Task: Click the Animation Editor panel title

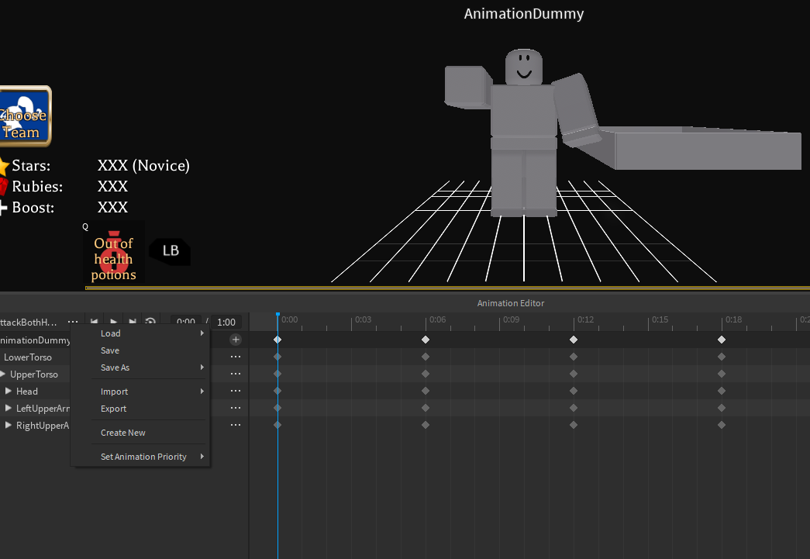Action: [x=510, y=303]
